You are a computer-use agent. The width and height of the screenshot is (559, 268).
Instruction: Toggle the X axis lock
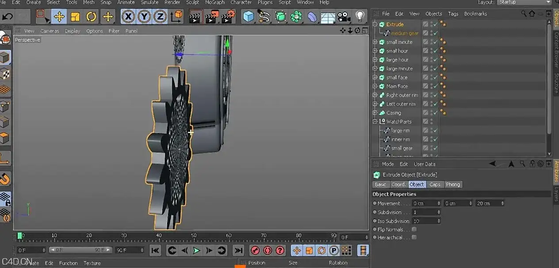coord(128,17)
